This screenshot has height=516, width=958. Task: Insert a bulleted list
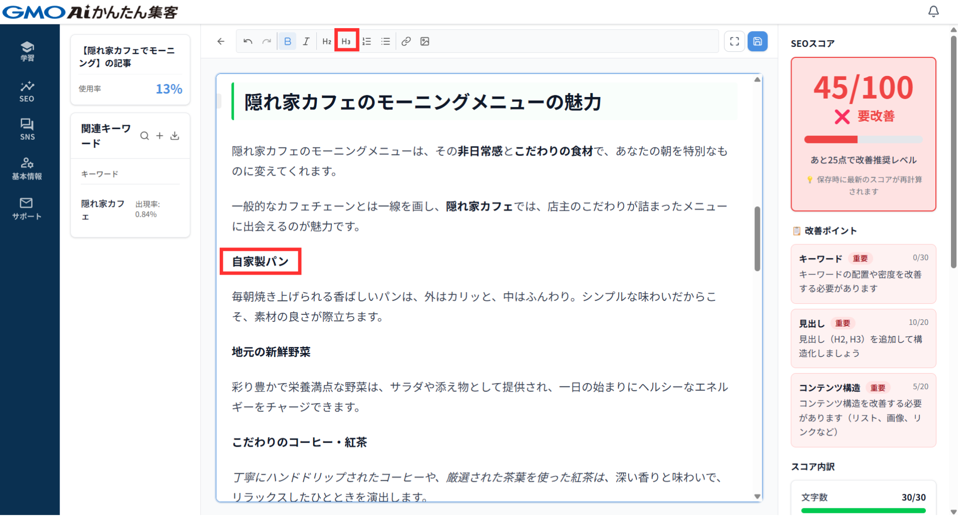(385, 41)
